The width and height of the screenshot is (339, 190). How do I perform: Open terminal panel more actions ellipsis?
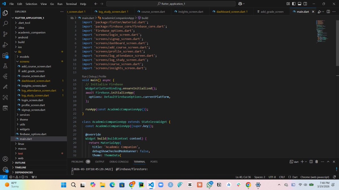point(322,162)
